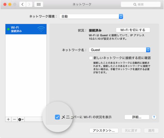
Task: Click the Wi-Fi signal icon in the sidebar row
Action: click(41, 29)
